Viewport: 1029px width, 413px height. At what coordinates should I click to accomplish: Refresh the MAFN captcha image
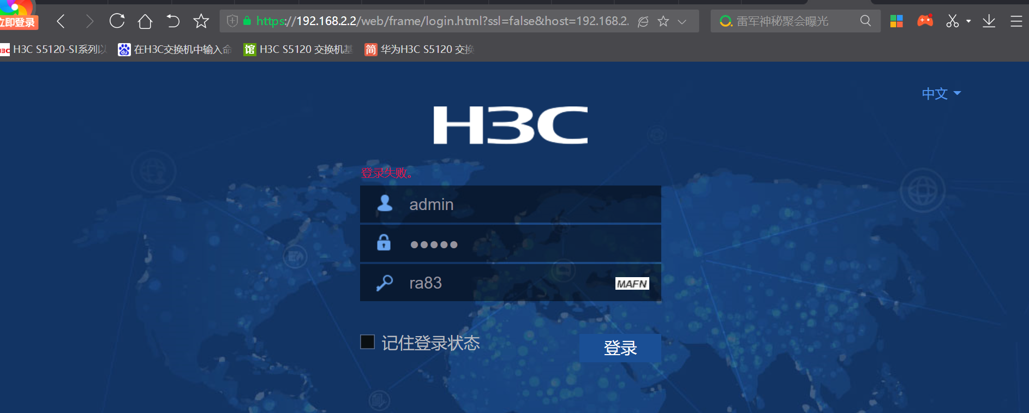[x=632, y=284]
